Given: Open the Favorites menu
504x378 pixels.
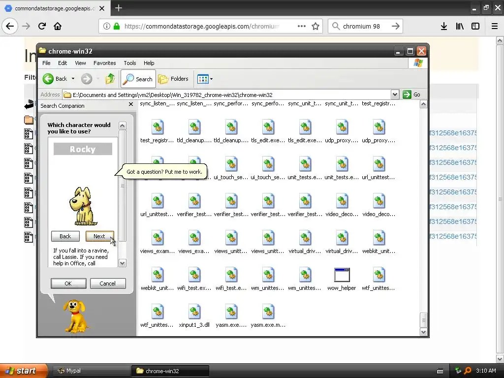Looking at the screenshot, I should (x=104, y=63).
